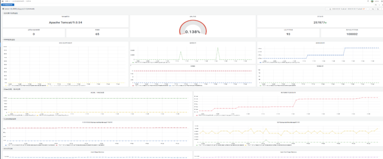Toggle pink legend in rising pink line graph
383x159 pixels.
tap(218, 115)
